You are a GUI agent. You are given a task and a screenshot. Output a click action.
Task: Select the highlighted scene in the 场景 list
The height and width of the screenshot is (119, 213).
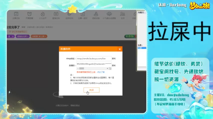142,48
